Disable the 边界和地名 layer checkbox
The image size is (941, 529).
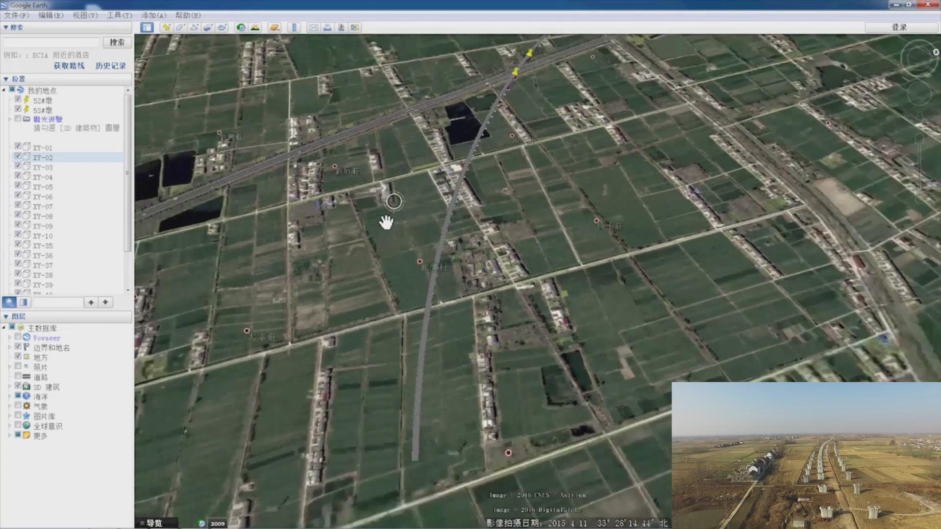(18, 347)
